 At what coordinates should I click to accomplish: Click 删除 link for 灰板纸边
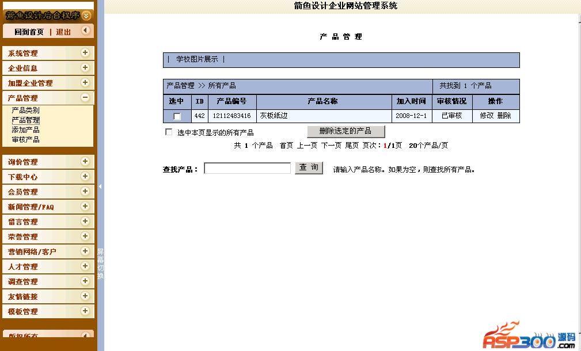pos(504,116)
